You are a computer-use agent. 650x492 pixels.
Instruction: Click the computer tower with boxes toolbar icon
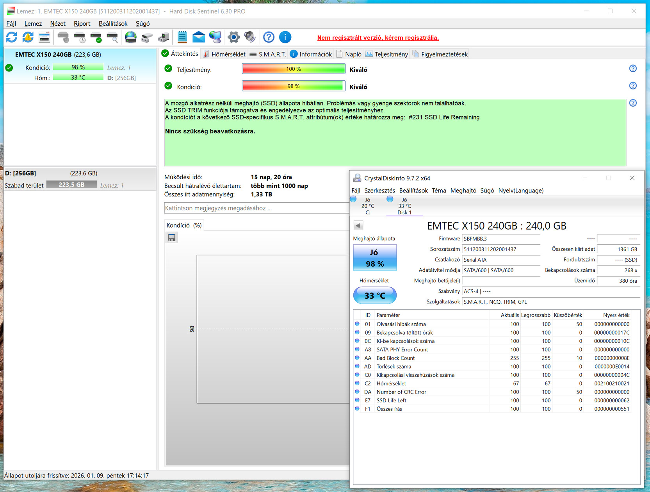164,37
